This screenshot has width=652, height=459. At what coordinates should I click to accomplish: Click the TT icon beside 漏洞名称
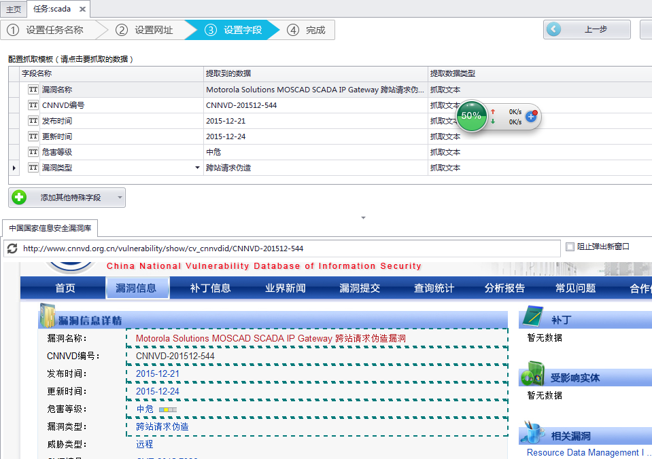point(33,90)
